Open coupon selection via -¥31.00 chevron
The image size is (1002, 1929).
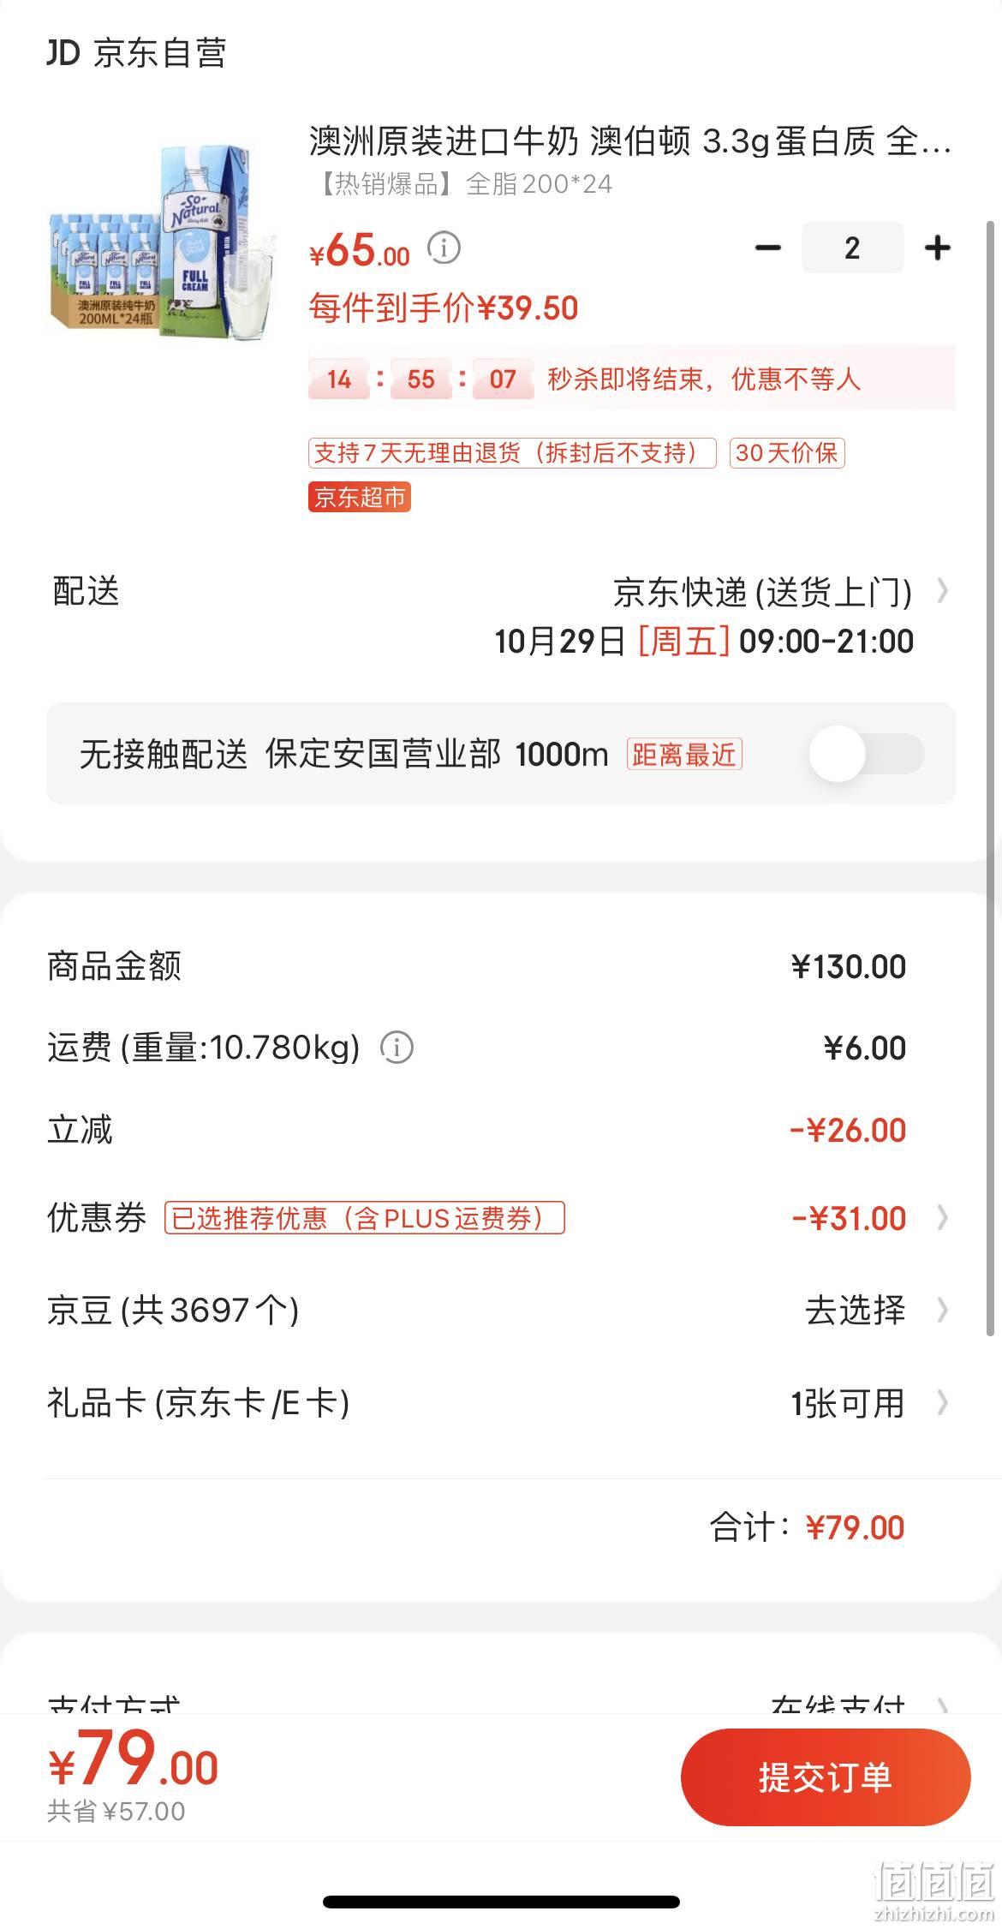[x=943, y=1217]
